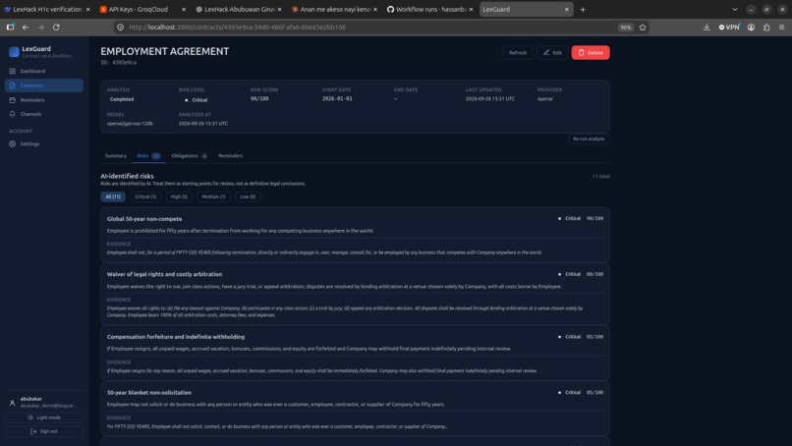Open the Dashboard grid icon in sidebar
Viewport: 792px width, 446px height.
pos(12,71)
